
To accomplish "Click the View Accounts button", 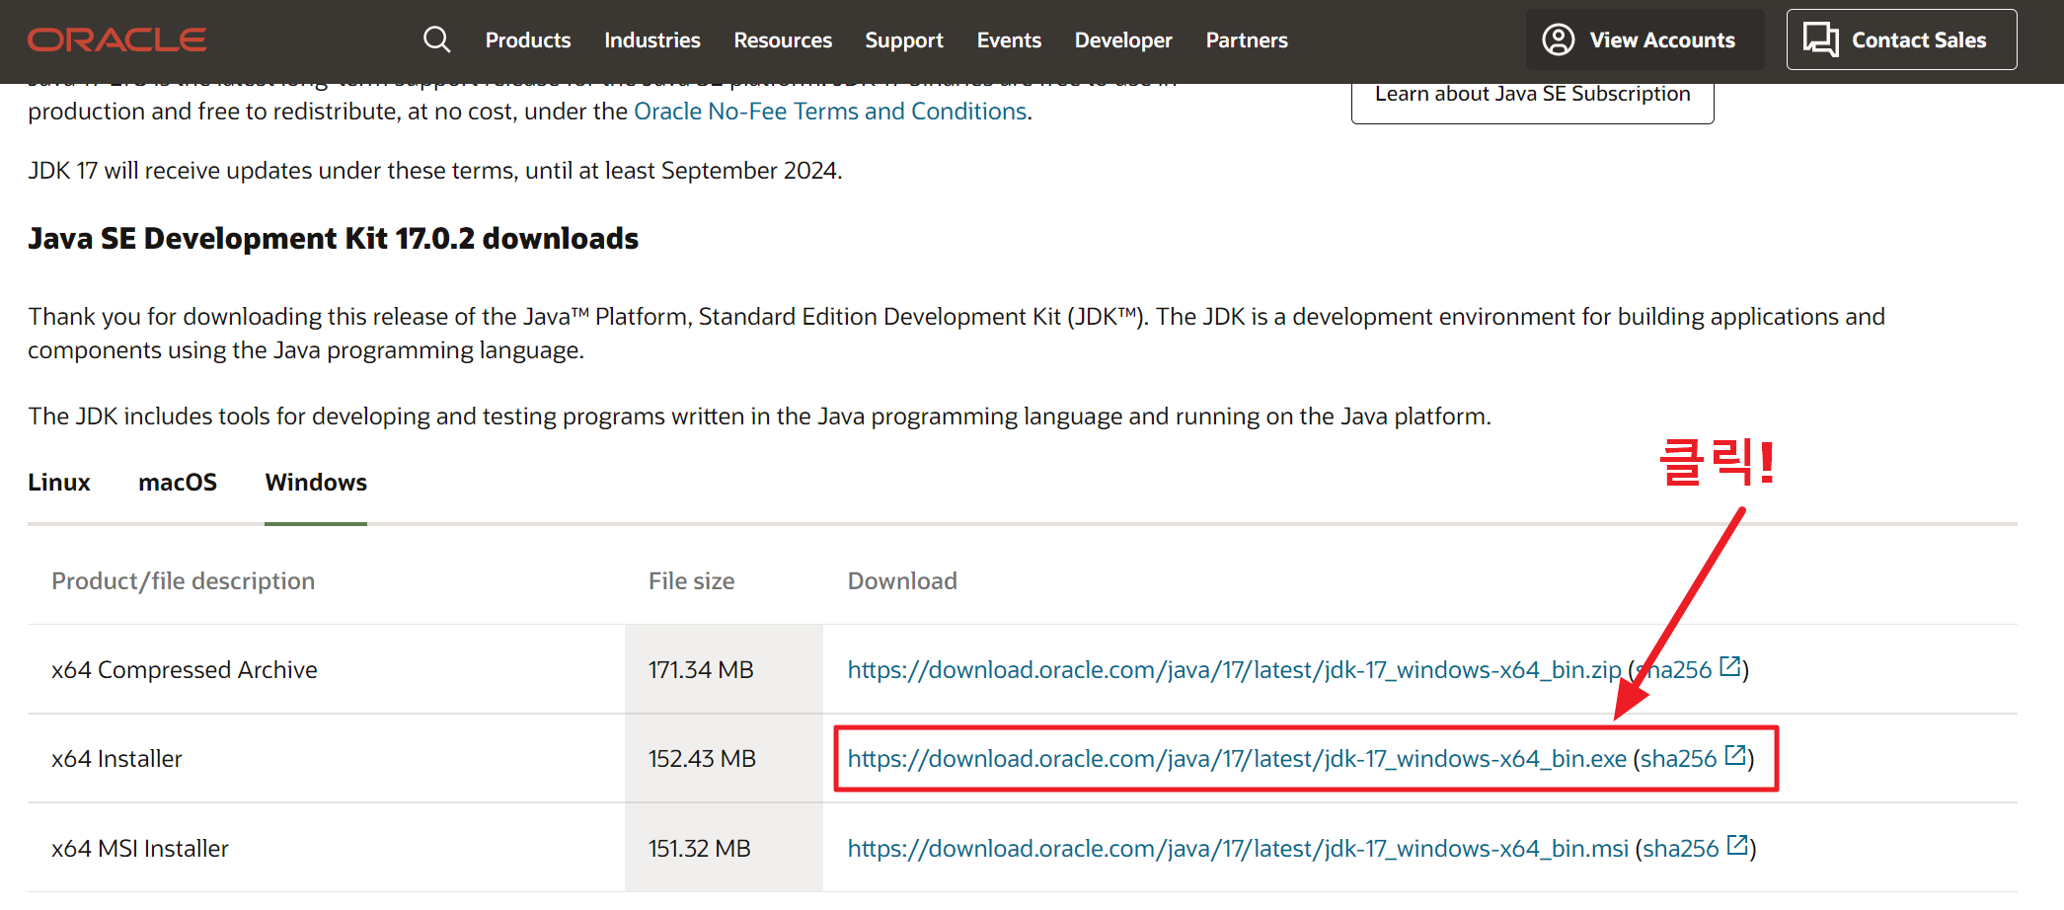I will (x=1644, y=39).
